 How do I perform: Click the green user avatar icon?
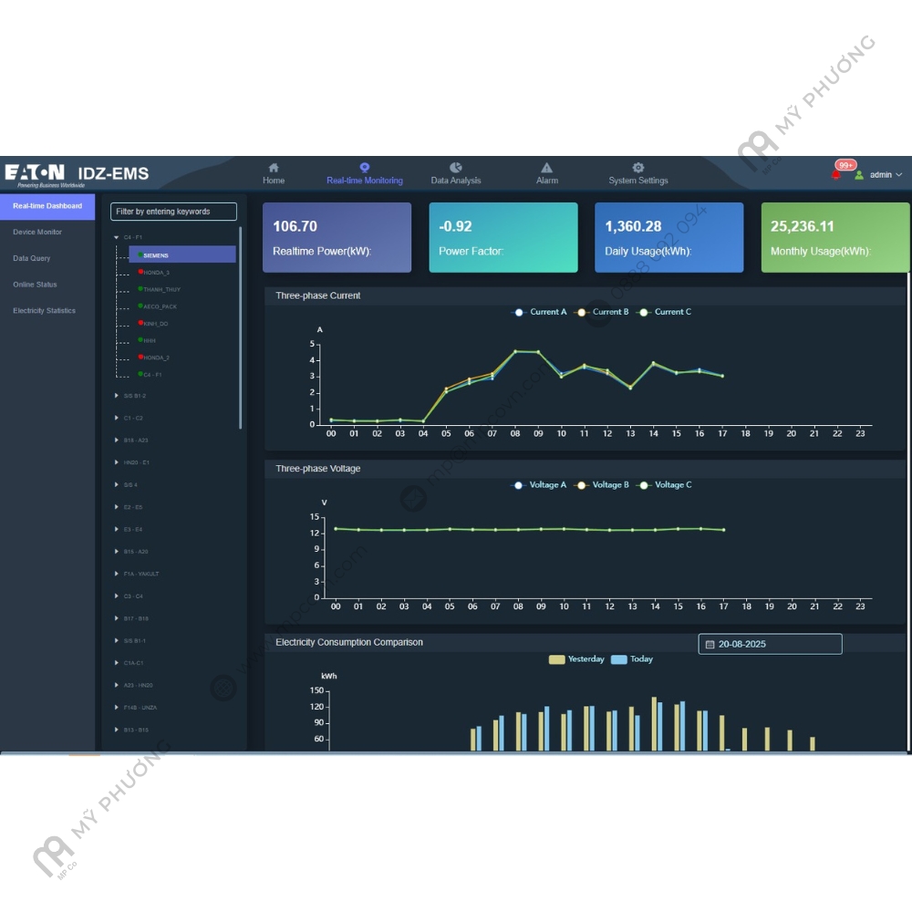[x=858, y=174]
